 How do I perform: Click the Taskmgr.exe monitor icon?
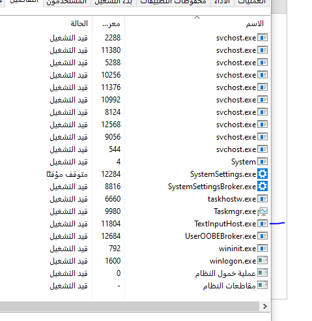pos(262,211)
